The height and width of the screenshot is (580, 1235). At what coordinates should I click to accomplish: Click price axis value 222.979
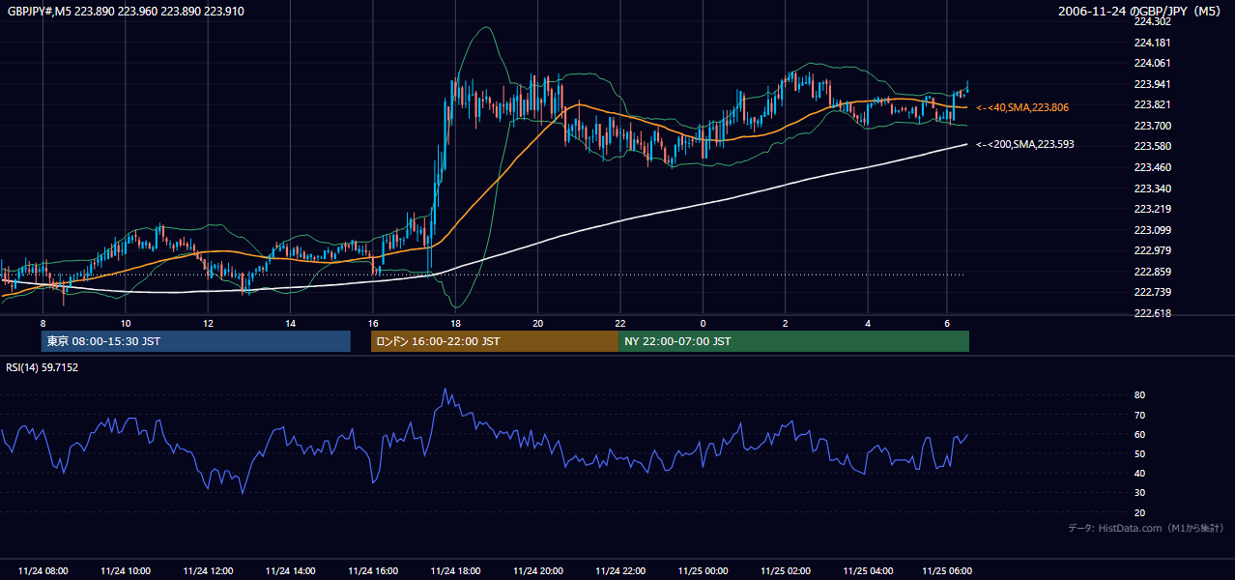click(x=1152, y=250)
